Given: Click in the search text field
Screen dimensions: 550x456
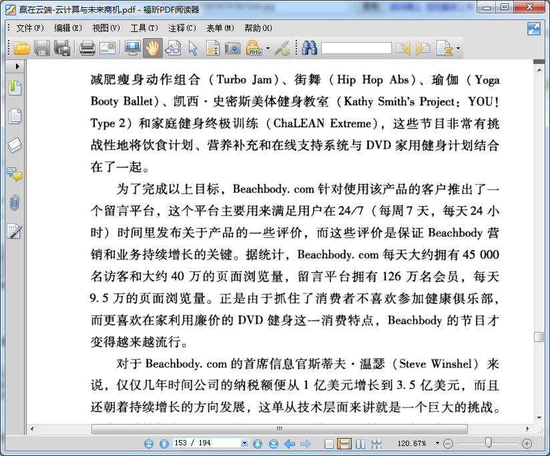Looking at the screenshot, I should [x=356, y=48].
